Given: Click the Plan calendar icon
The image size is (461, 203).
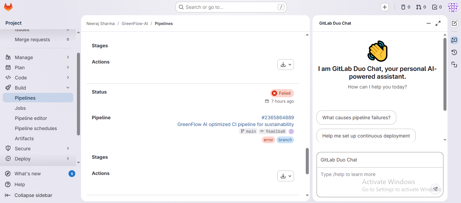Looking at the screenshot, I should 8,68.
